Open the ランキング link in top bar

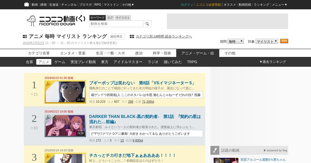(261, 5)
